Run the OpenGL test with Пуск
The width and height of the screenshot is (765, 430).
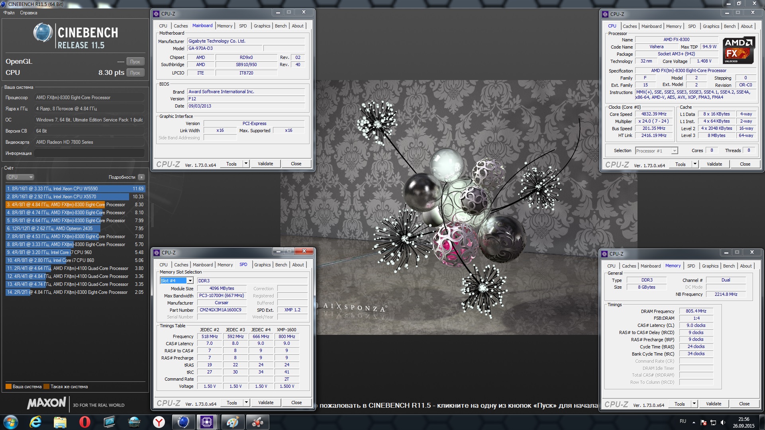135,62
